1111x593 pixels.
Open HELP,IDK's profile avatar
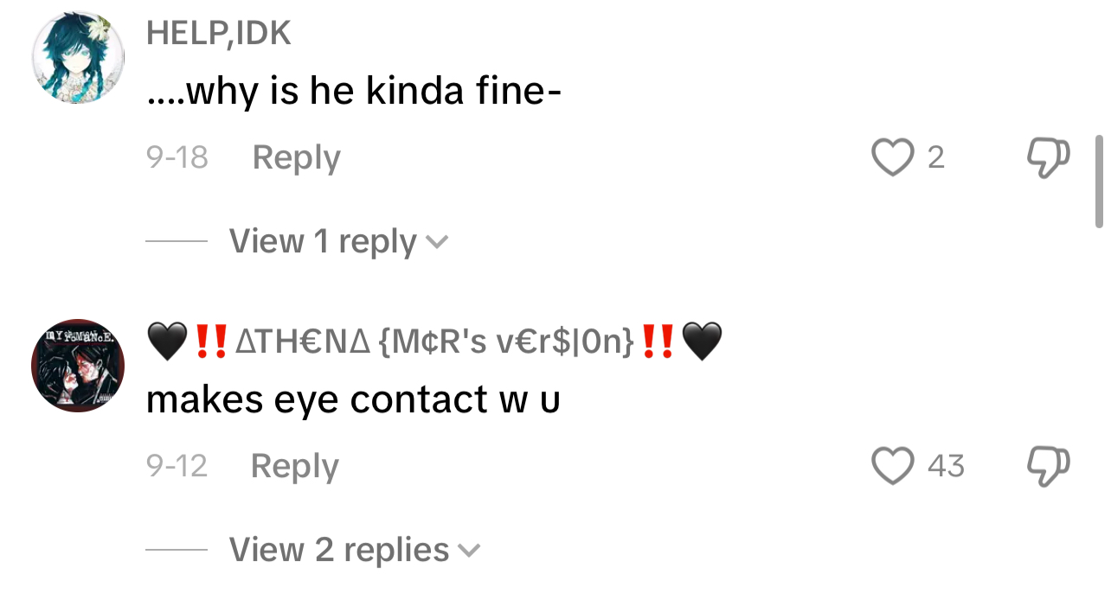point(78,60)
